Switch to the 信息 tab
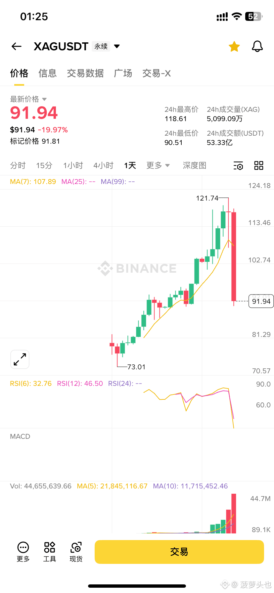Screen dimensions: 274x593 (x=48, y=73)
